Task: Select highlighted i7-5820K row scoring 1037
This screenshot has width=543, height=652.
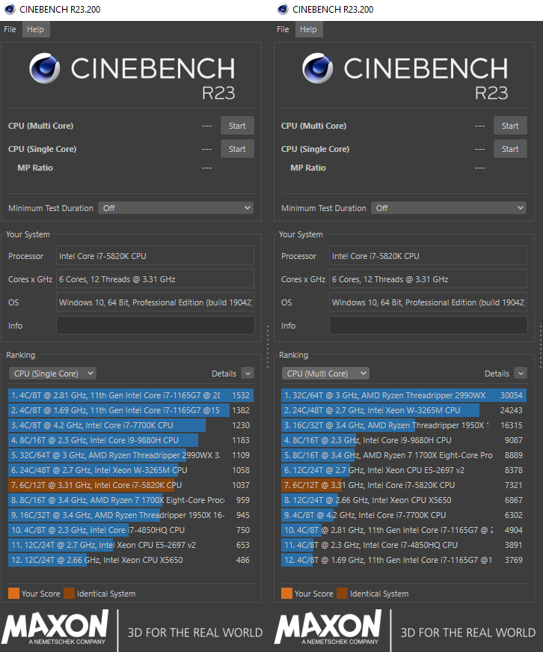Action: click(x=131, y=485)
